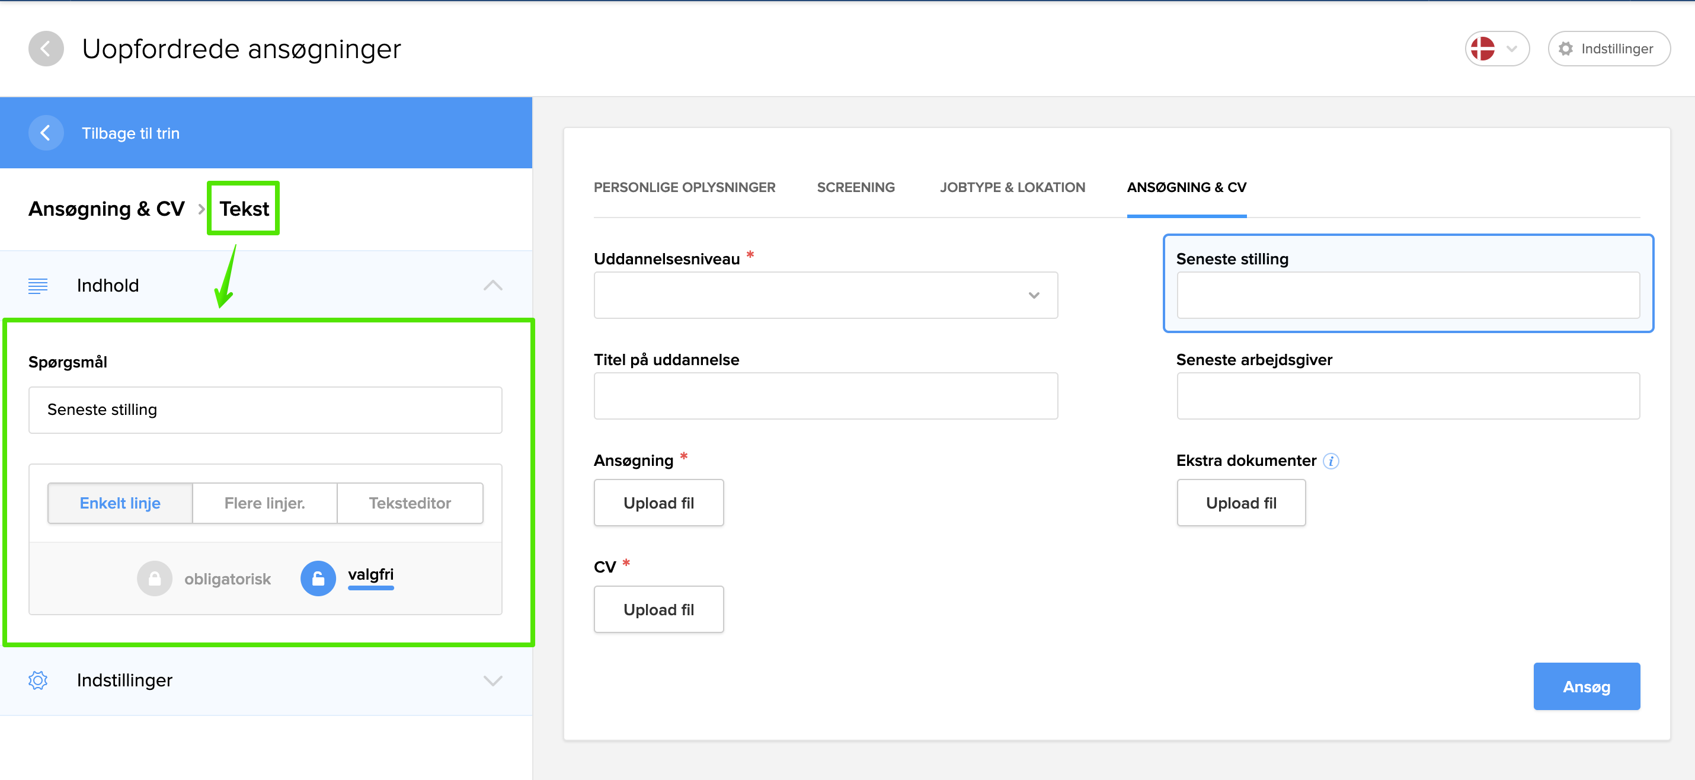Click the Spørgsmål text input field
This screenshot has width=1695, height=780.
[x=264, y=410]
